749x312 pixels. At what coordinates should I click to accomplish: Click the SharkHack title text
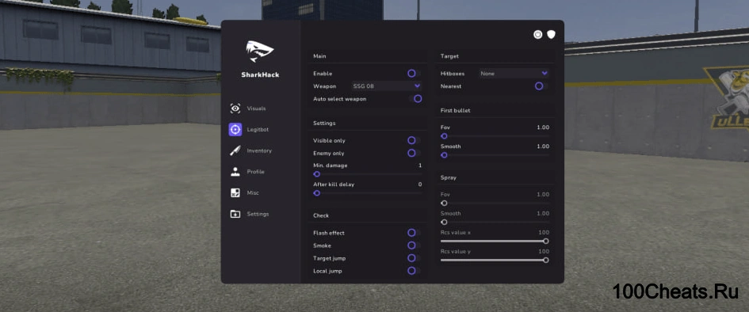tap(260, 75)
